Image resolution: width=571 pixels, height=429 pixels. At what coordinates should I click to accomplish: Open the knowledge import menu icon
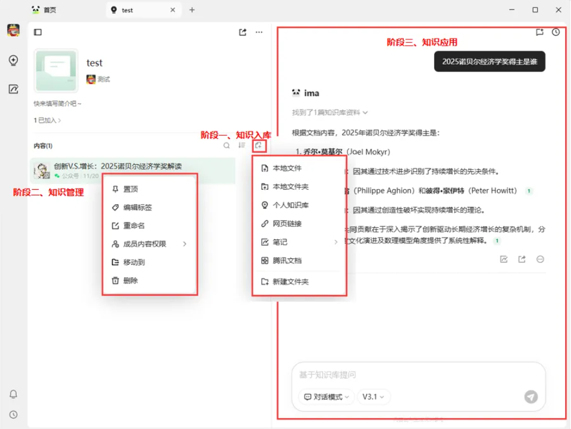tap(260, 145)
